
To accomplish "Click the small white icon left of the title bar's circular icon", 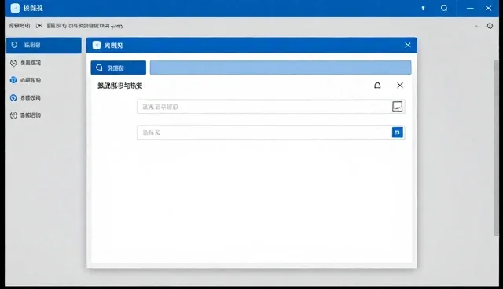I will coord(423,9).
